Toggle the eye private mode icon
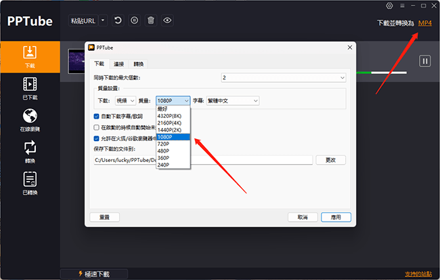The image size is (440, 280). click(x=167, y=20)
